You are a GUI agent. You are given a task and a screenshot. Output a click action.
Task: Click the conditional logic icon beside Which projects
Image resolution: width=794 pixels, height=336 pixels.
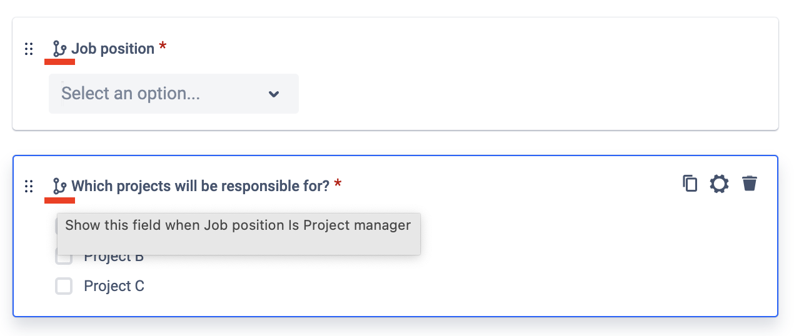(x=59, y=186)
